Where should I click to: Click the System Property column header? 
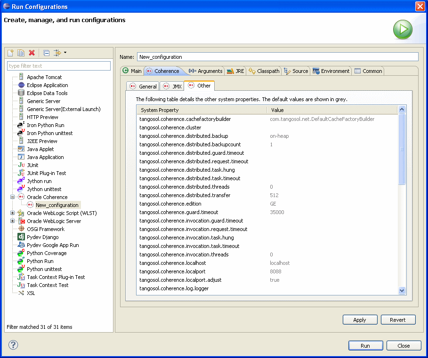(x=202, y=110)
